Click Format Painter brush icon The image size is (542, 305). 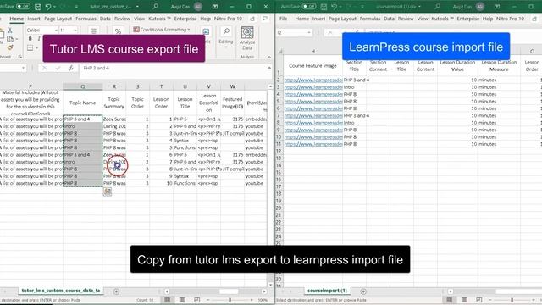(x=10, y=47)
